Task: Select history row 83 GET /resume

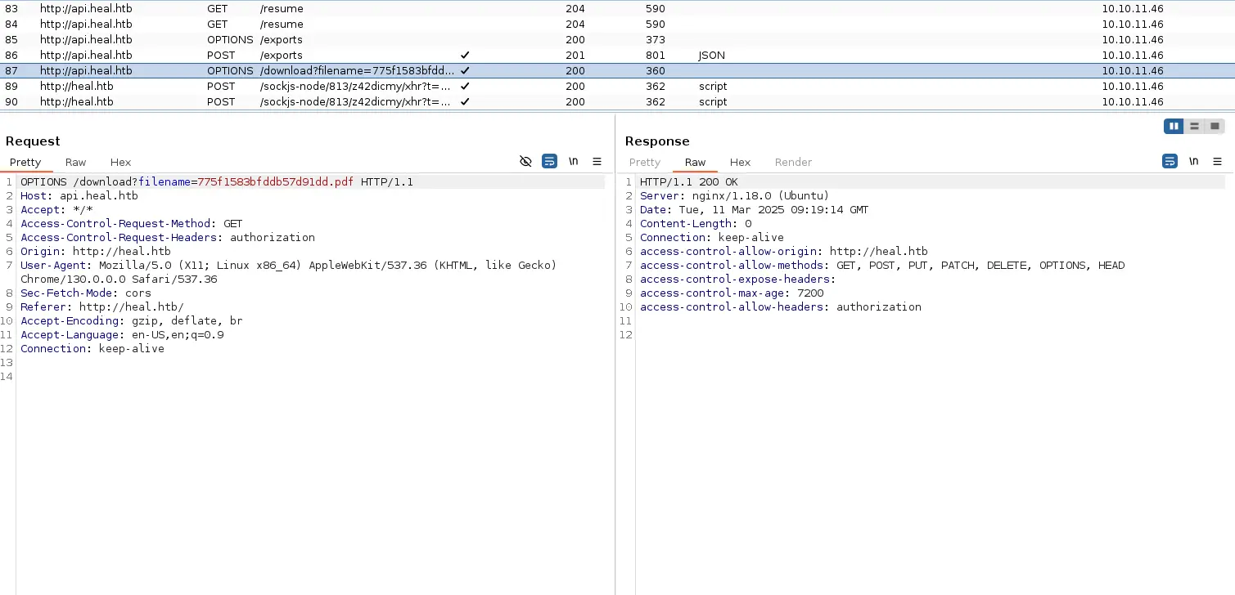Action: point(617,9)
